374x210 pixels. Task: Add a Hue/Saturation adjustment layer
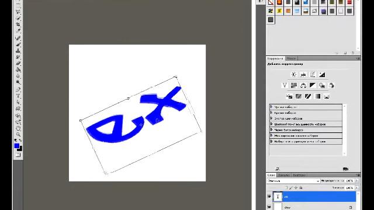coord(294,85)
